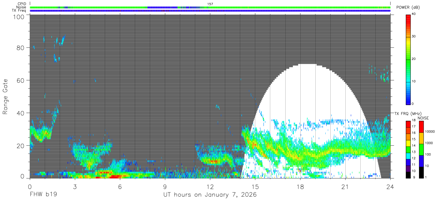Click the 10000 label in the NOISE legend
439x202 pixels.
click(430, 131)
